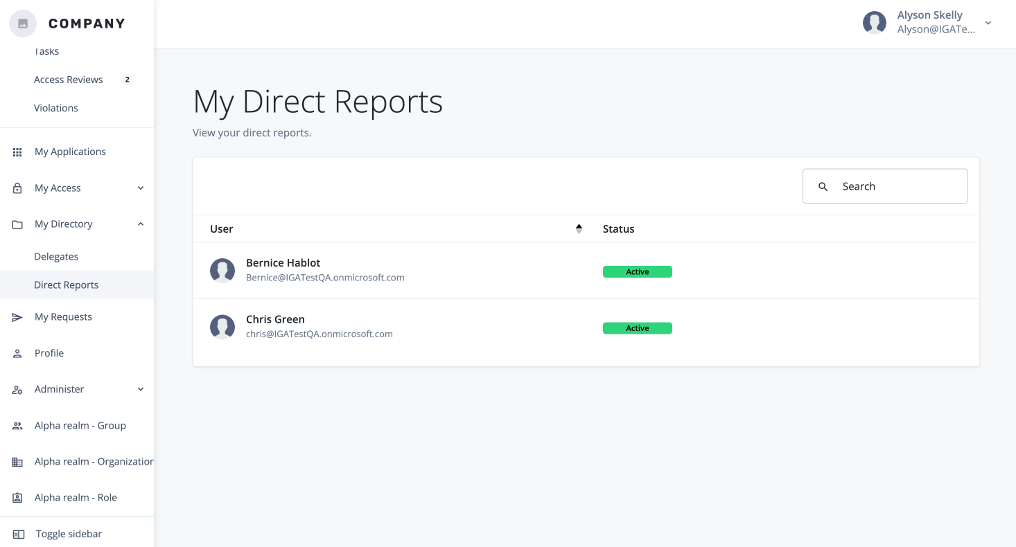The image size is (1016, 547).
Task: Click Bernice Hablot's Active status badge
Action: point(637,271)
